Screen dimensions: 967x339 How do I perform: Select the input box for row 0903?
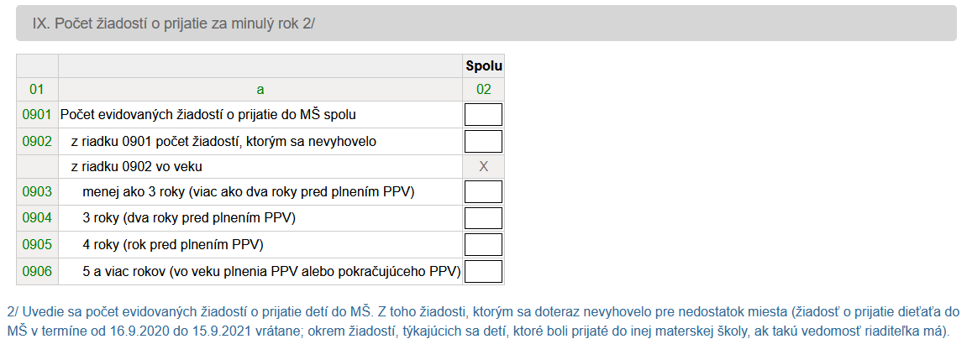point(484,192)
